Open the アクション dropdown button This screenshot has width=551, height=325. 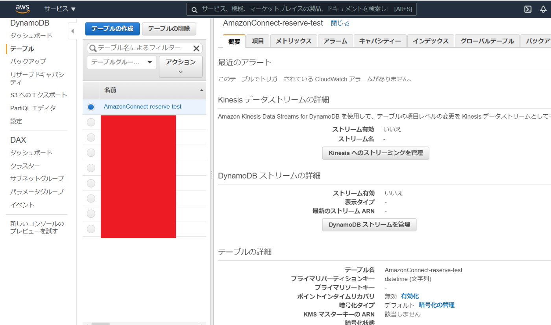click(181, 66)
